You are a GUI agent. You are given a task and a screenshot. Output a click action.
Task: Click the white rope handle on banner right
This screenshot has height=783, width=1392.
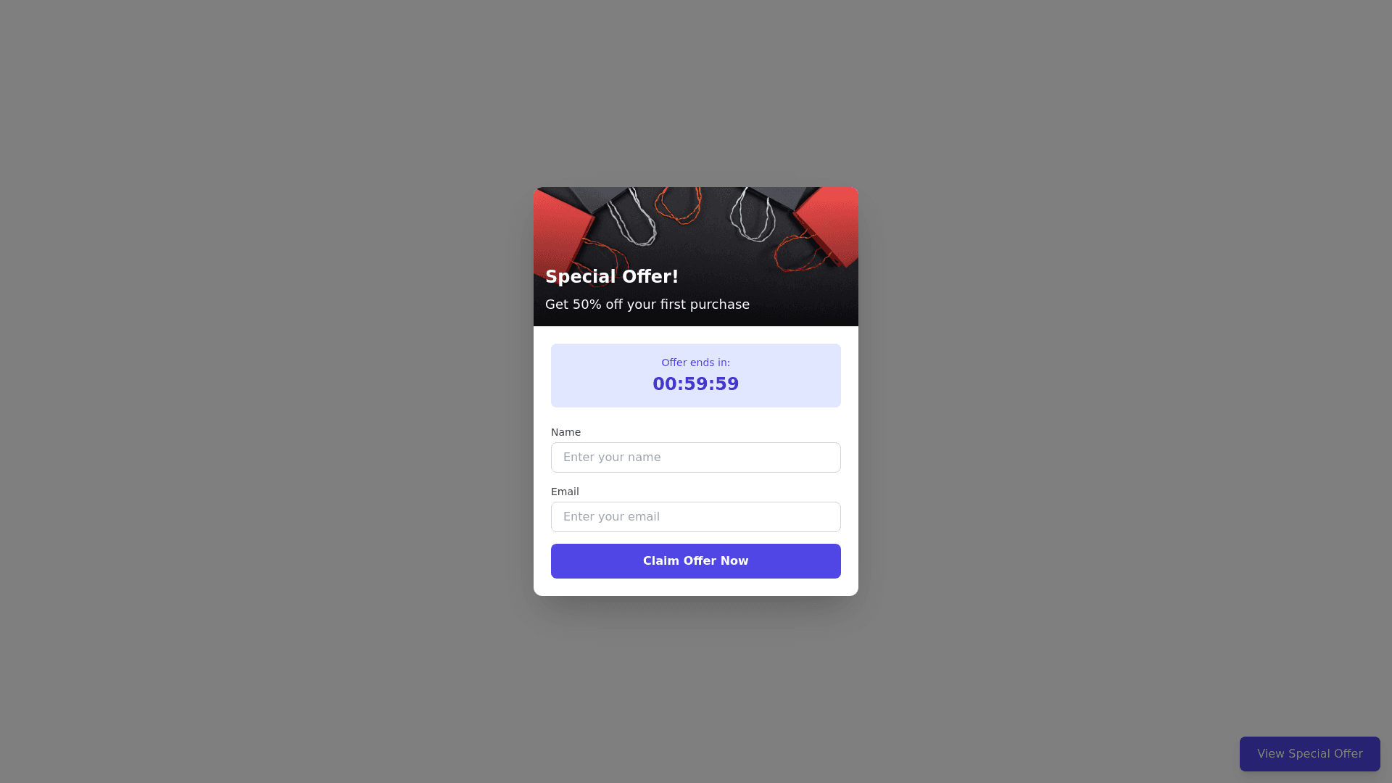coord(753,214)
